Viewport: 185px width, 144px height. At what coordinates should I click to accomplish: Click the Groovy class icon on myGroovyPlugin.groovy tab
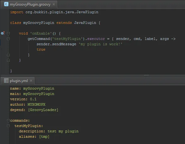pyautogui.click(x=6, y=4)
